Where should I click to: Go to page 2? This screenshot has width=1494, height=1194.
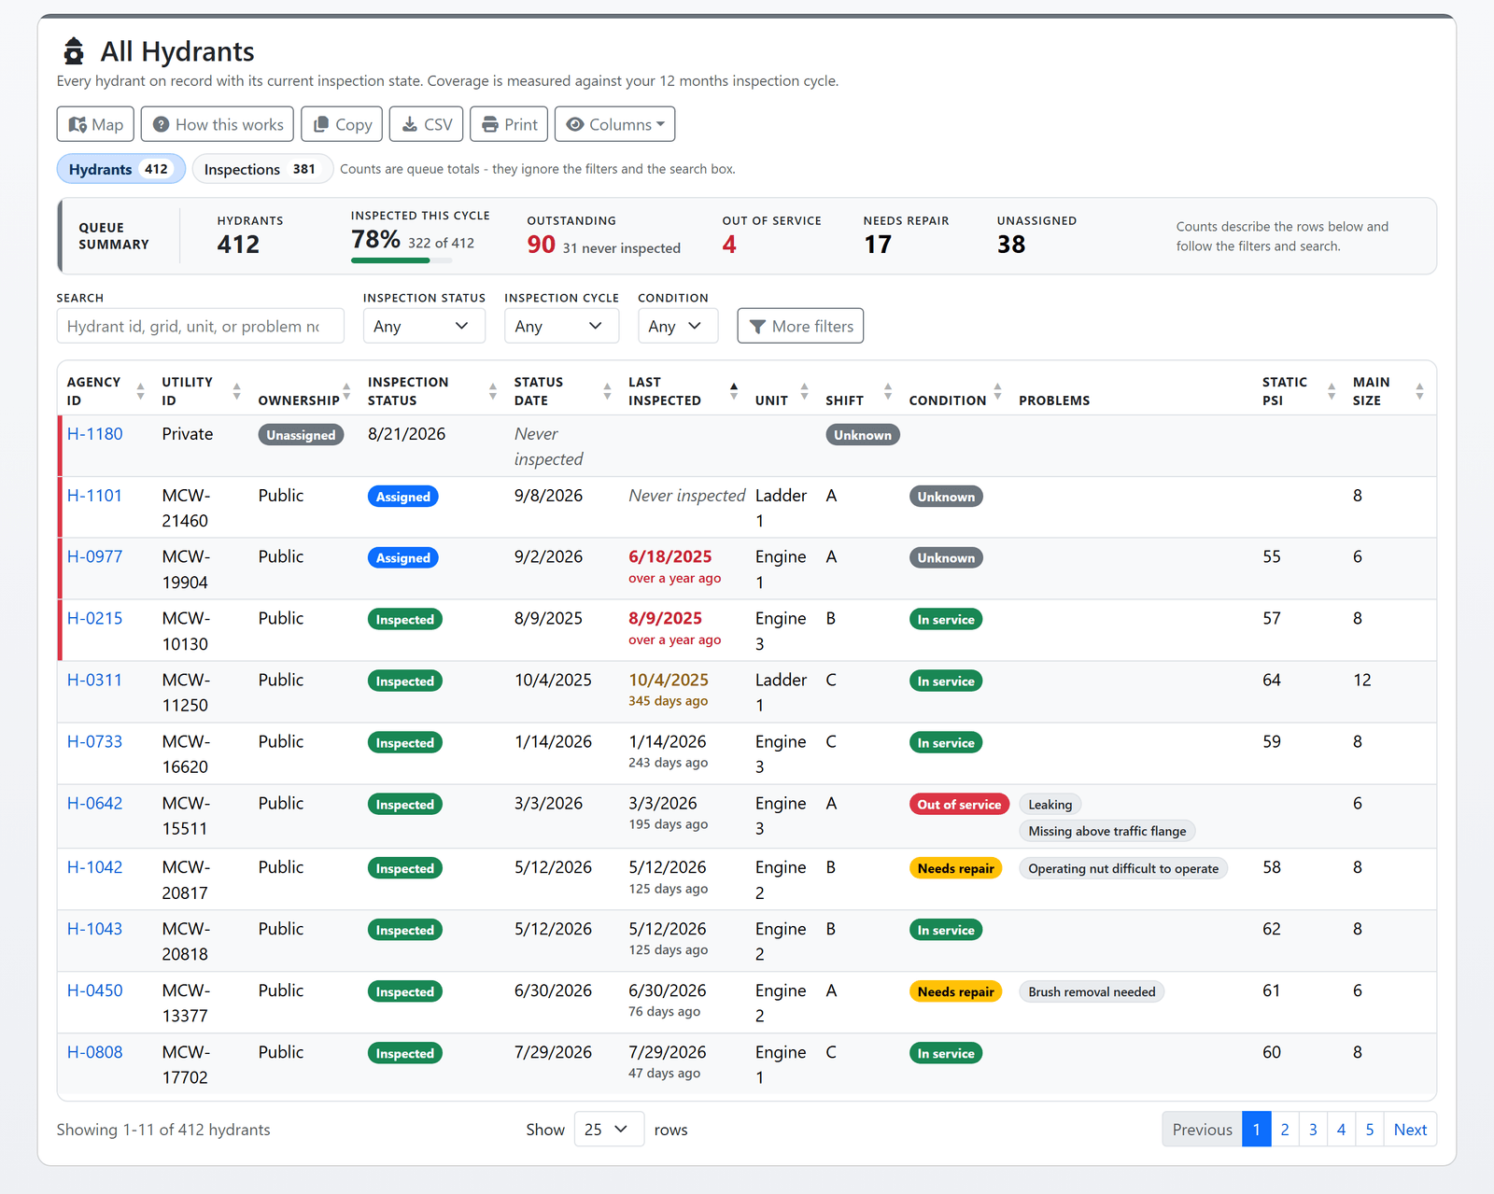tap(1285, 1130)
